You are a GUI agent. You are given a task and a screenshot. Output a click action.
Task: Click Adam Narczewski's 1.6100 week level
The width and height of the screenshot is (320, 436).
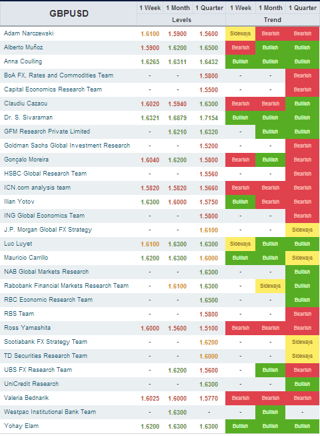(x=150, y=34)
